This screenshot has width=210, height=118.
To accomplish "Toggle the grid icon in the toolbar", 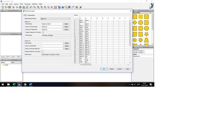I will (x=69, y=7).
